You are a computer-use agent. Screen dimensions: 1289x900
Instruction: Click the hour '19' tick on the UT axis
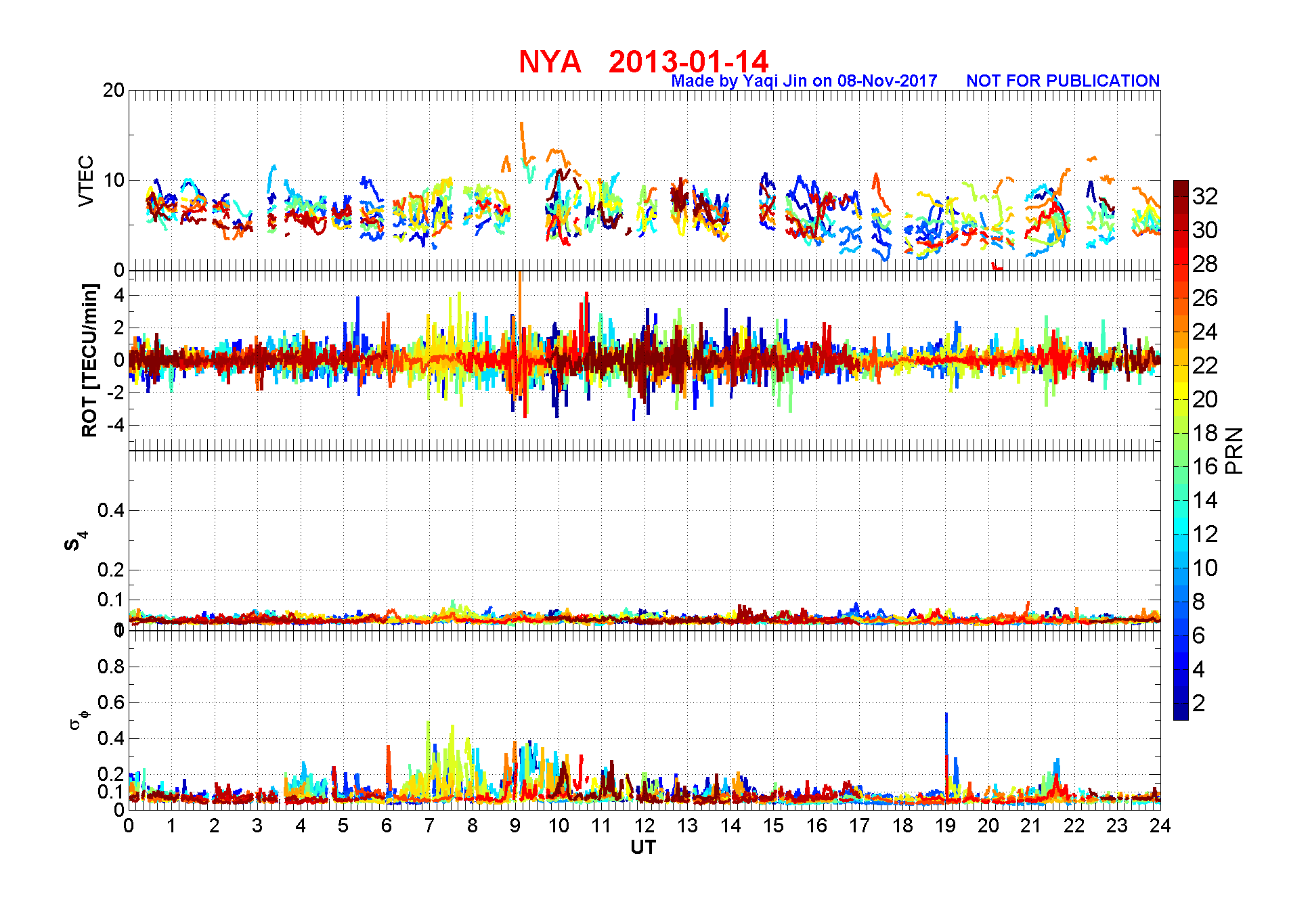[x=945, y=826]
